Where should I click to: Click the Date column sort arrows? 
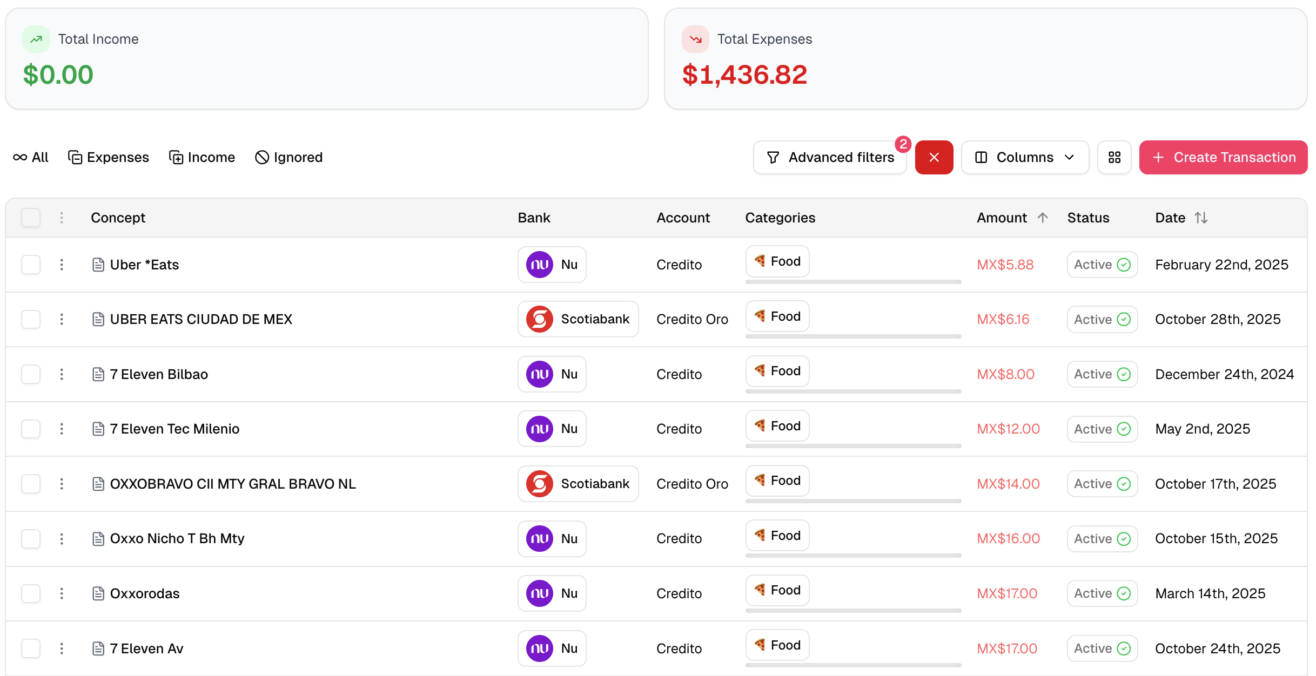pyautogui.click(x=1200, y=218)
